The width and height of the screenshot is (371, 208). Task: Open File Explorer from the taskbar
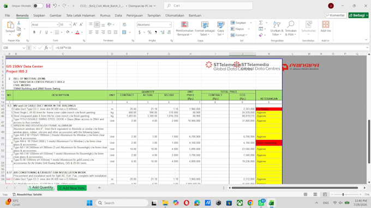pos(165,203)
